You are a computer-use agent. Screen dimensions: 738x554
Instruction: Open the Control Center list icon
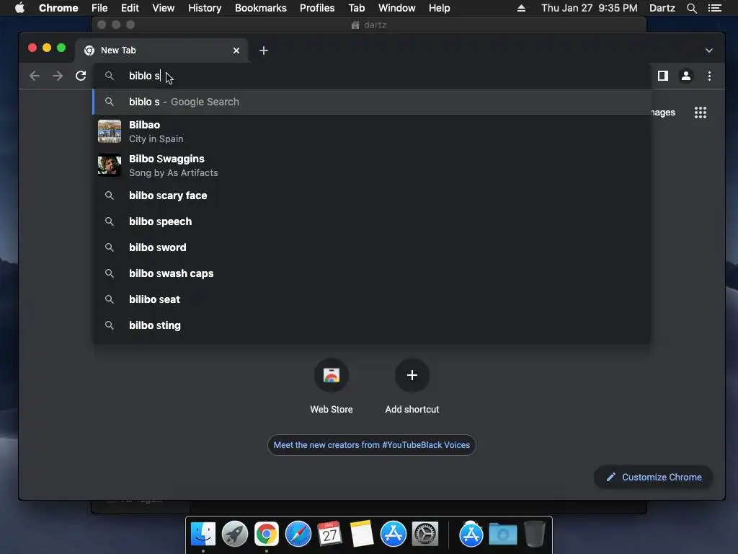click(714, 8)
